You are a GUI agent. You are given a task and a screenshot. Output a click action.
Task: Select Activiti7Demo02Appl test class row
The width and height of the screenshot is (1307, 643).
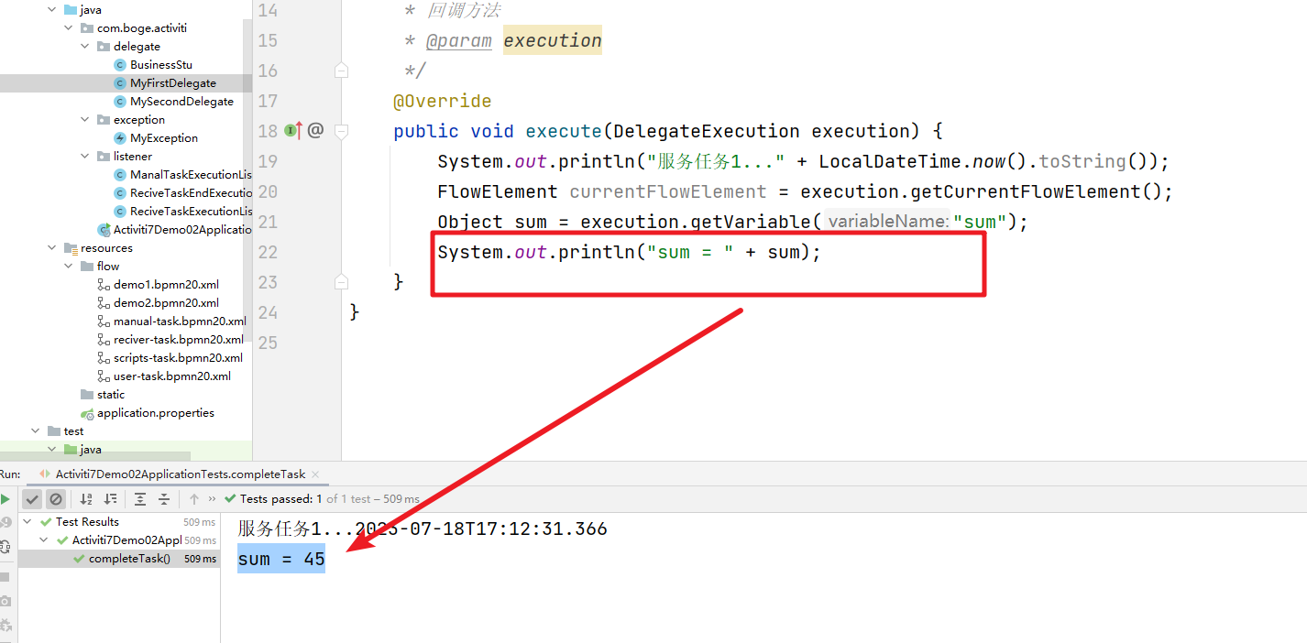tap(119, 540)
